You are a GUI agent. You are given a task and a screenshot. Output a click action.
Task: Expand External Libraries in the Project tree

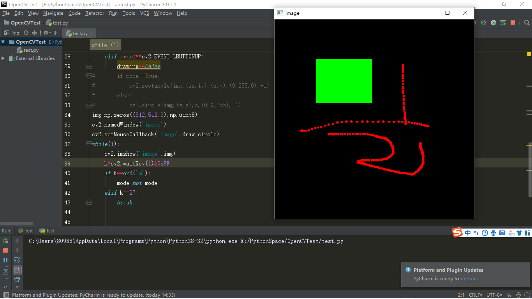(3, 58)
